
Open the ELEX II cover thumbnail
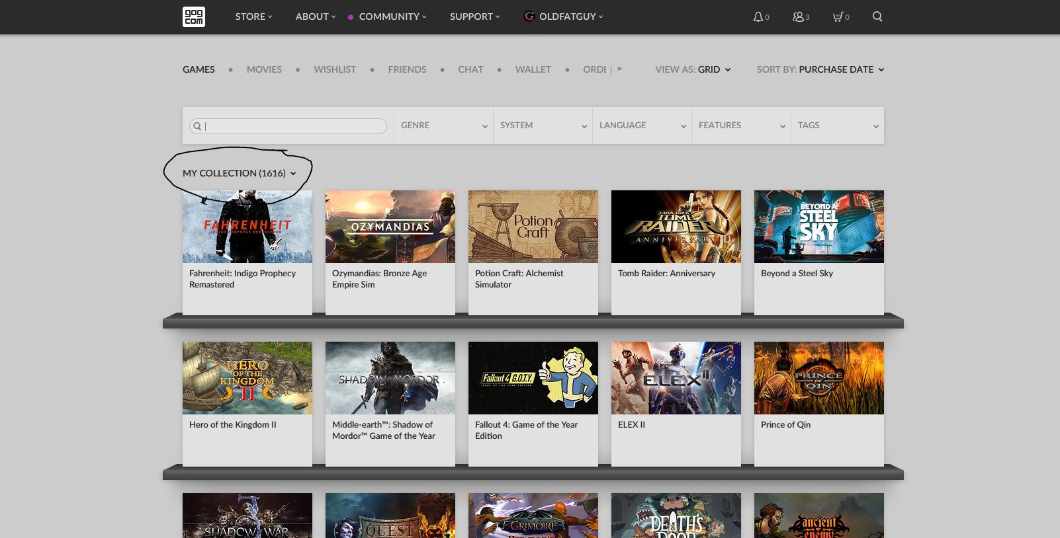[676, 378]
